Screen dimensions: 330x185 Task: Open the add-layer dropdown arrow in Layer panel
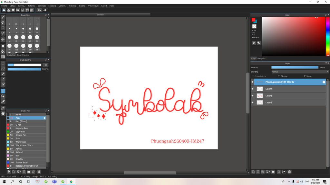[x=269, y=172]
